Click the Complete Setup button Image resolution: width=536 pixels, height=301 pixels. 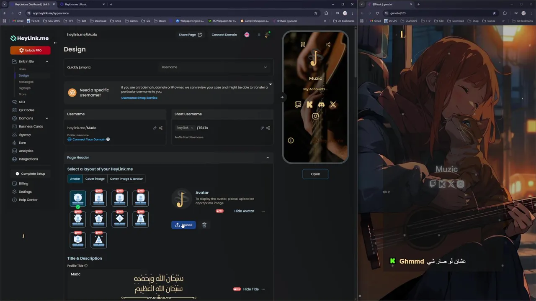pos(30,174)
